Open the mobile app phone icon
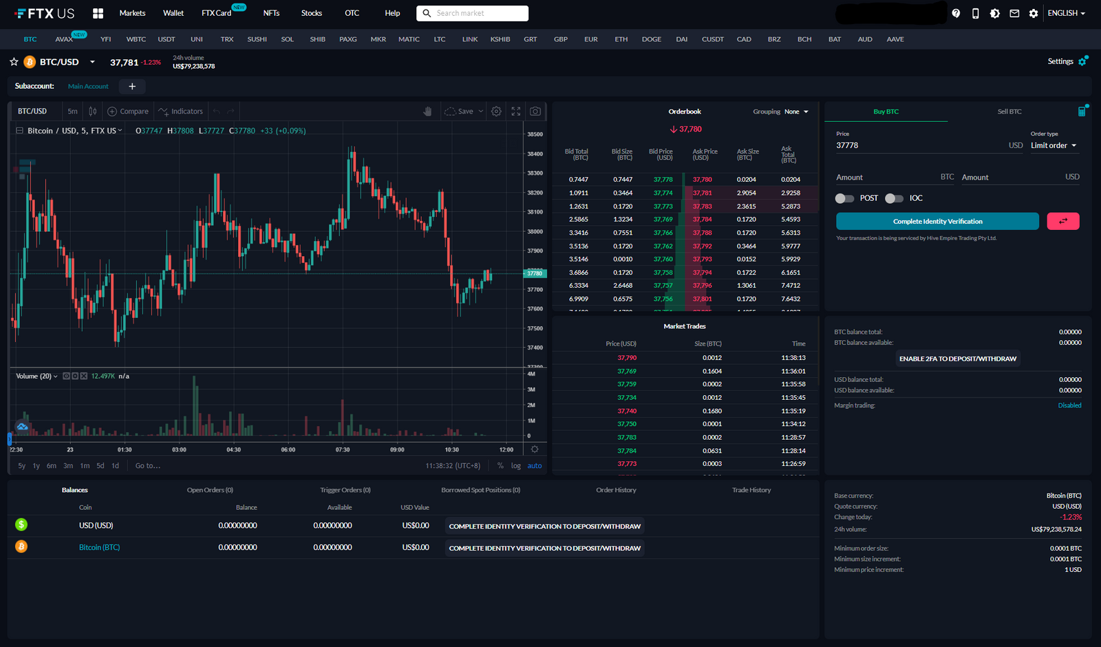Image resolution: width=1101 pixels, height=647 pixels. pyautogui.click(x=975, y=13)
